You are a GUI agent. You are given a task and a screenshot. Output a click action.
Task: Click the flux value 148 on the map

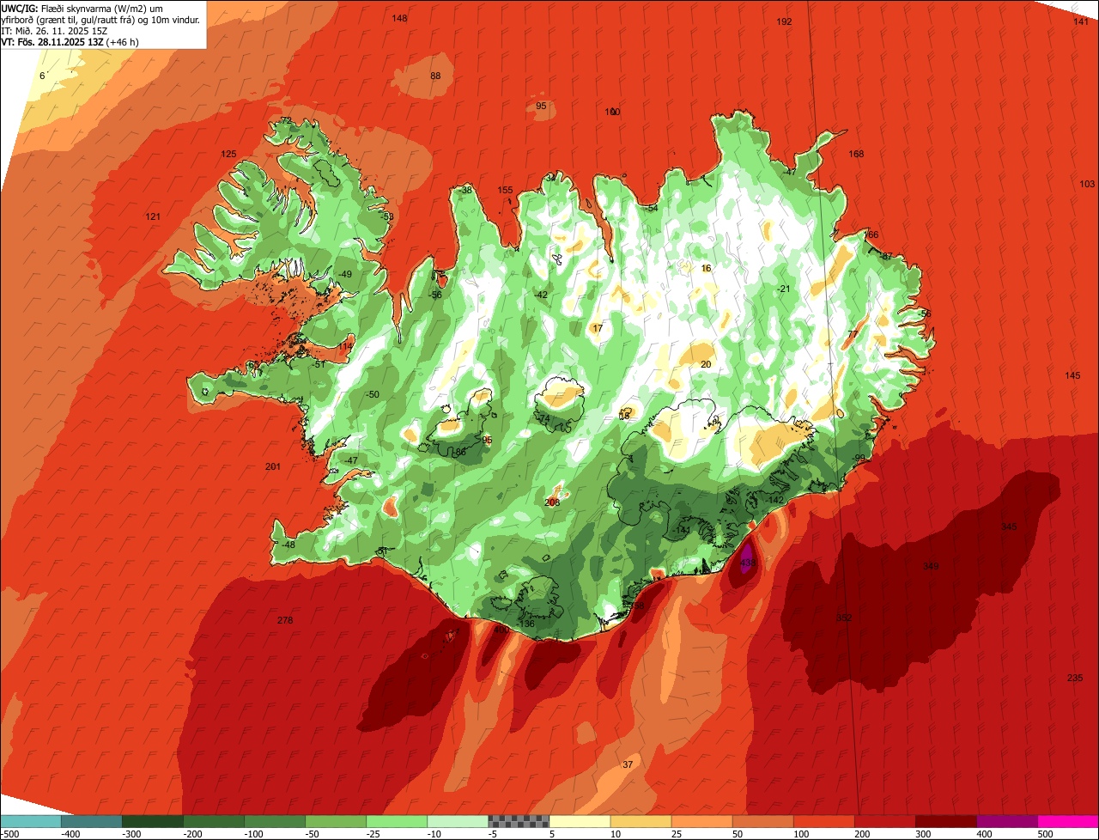pos(400,18)
